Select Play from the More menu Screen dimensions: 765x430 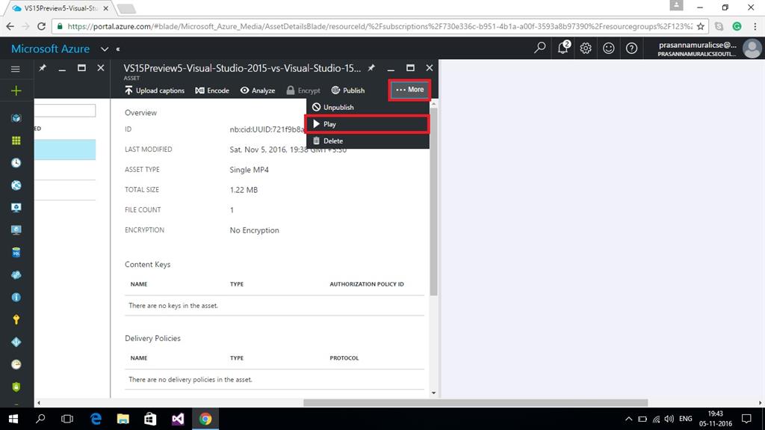(x=368, y=124)
